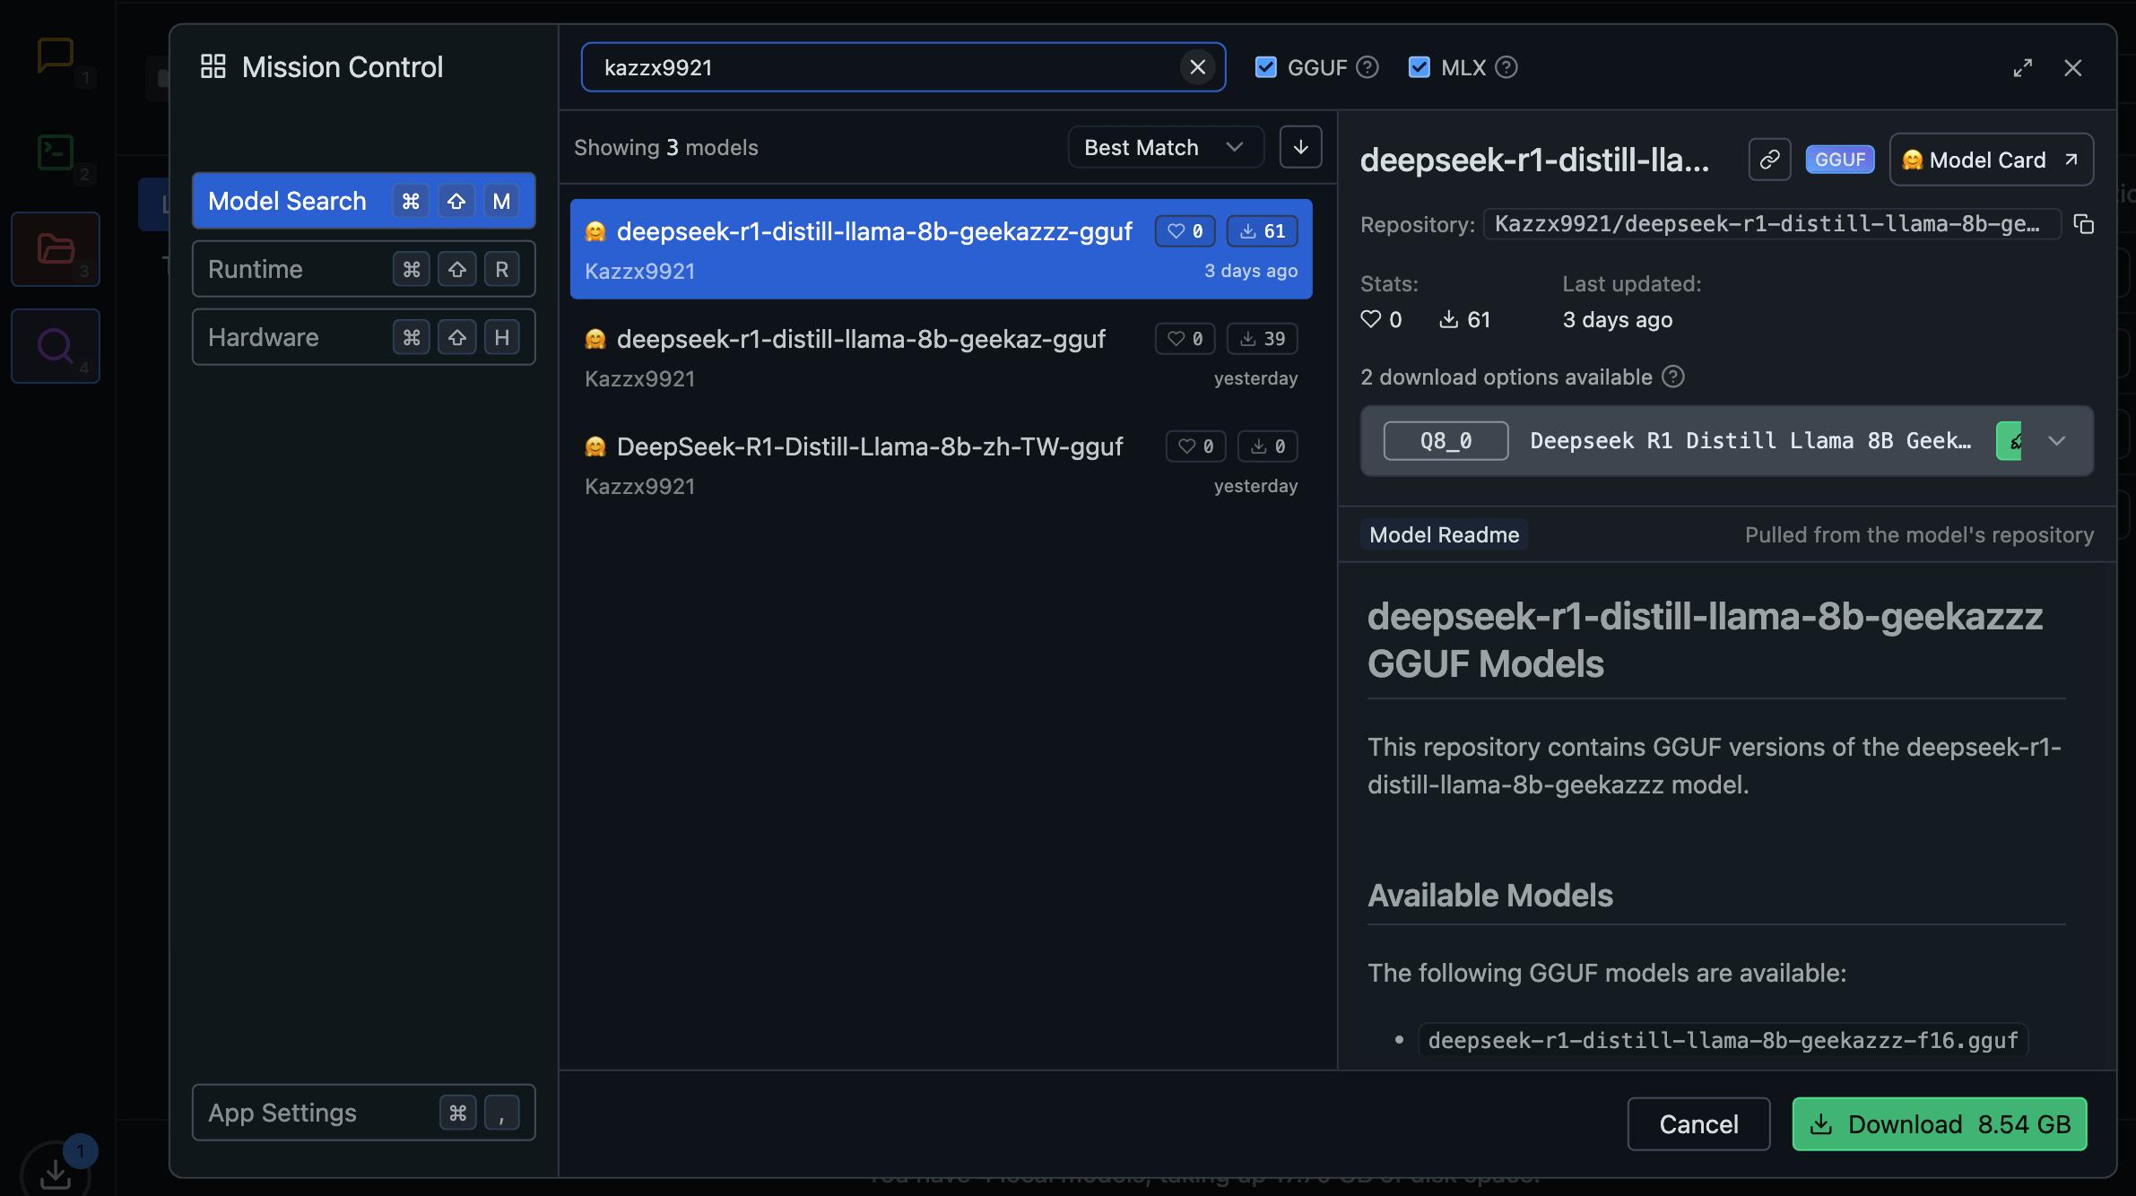
Task: Click the GGUF badge in details
Action: pyautogui.click(x=1839, y=160)
